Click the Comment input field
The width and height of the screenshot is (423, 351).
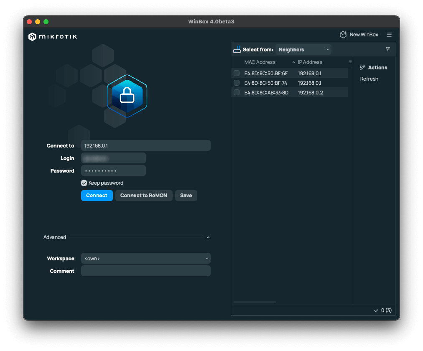[145, 271]
